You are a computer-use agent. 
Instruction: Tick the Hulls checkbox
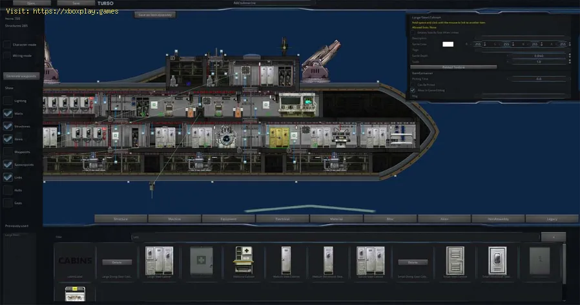click(8, 190)
